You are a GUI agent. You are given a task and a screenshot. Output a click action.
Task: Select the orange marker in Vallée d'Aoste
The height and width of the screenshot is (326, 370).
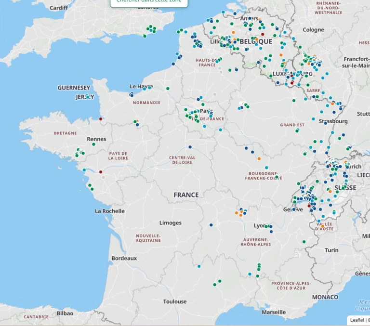323,226
